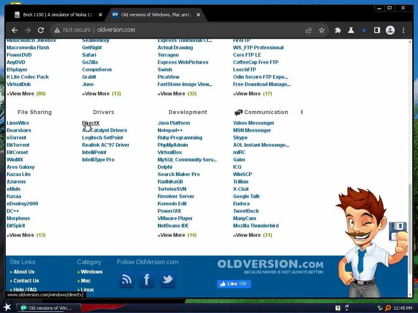The width and height of the screenshot is (418, 313).
Task: Open the Yahoo Messenger link
Action: 253,123
